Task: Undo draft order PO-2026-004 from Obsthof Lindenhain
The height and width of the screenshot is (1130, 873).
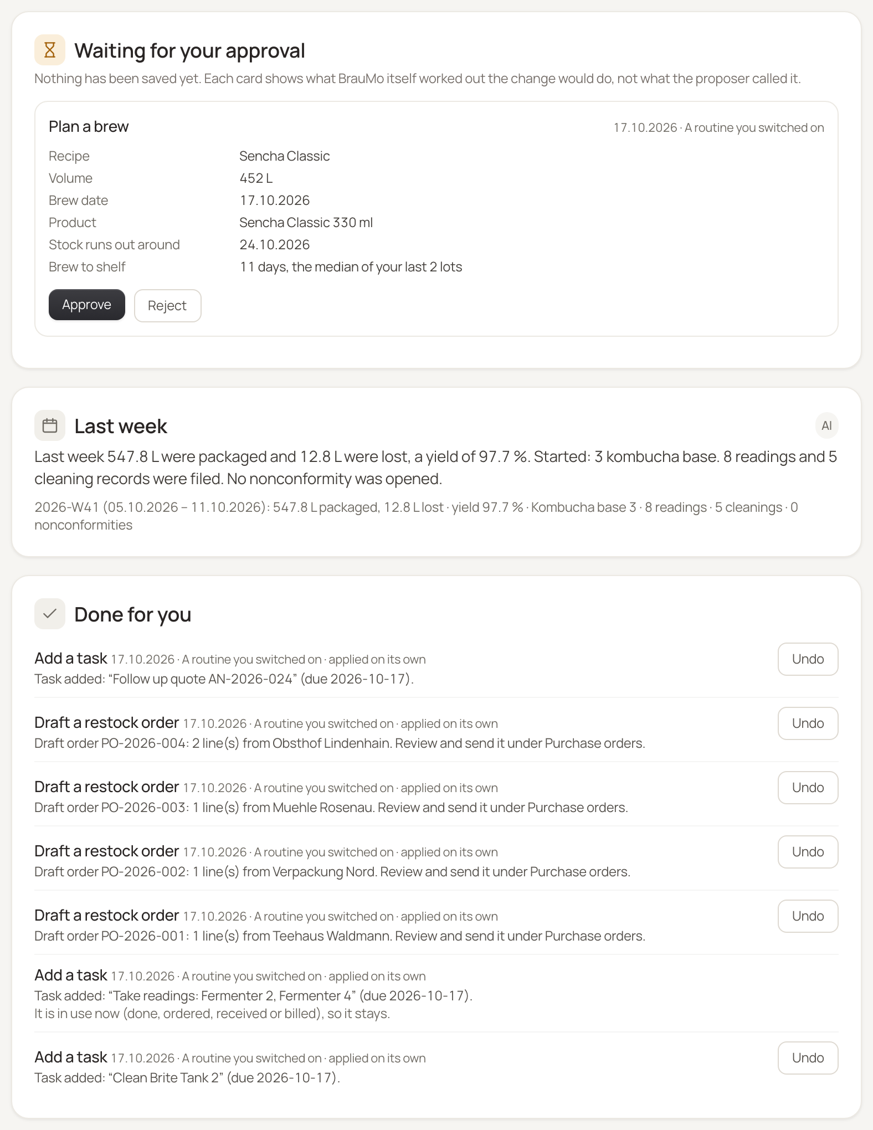Action: point(808,723)
